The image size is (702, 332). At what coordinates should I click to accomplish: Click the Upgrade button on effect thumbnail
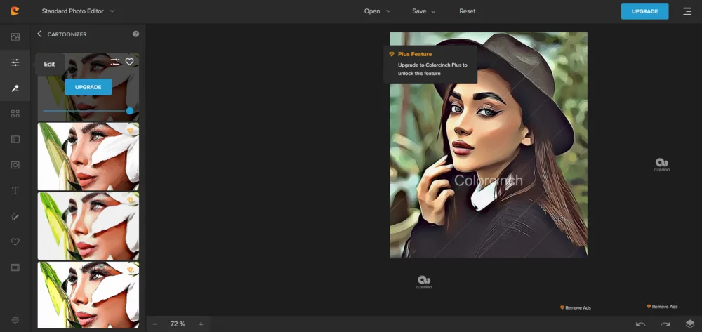click(88, 87)
